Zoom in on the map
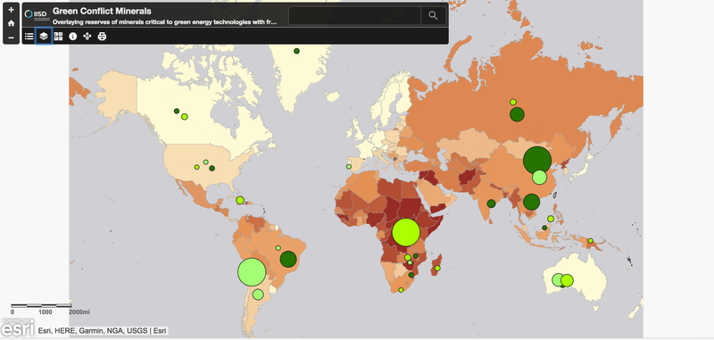The image size is (714, 340). 11,10
